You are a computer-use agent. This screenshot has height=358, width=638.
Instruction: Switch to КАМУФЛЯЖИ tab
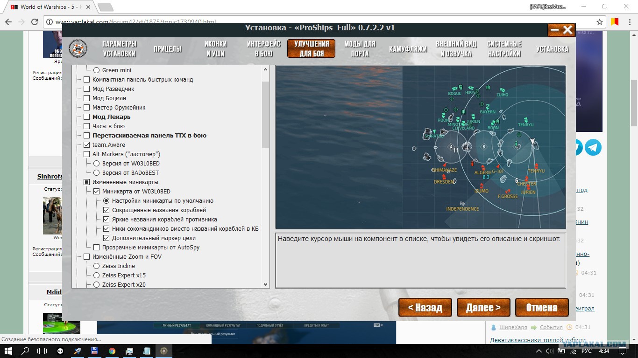coord(408,49)
